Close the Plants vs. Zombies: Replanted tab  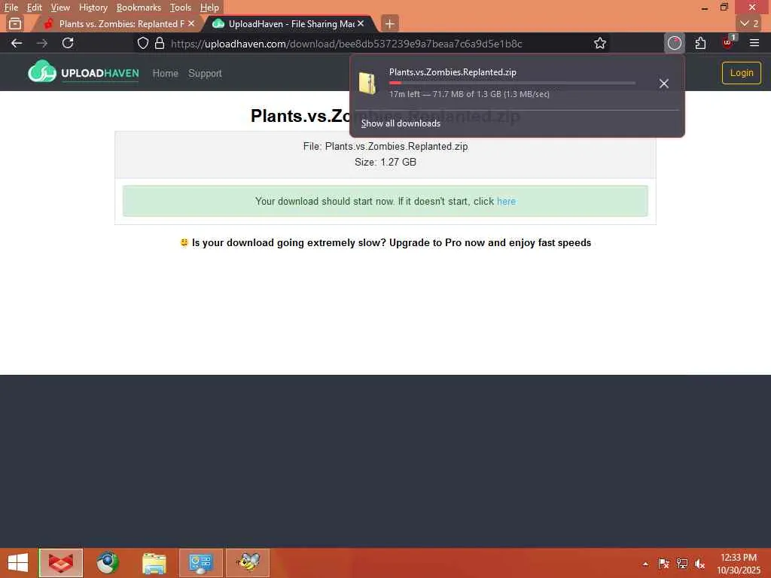(x=191, y=23)
